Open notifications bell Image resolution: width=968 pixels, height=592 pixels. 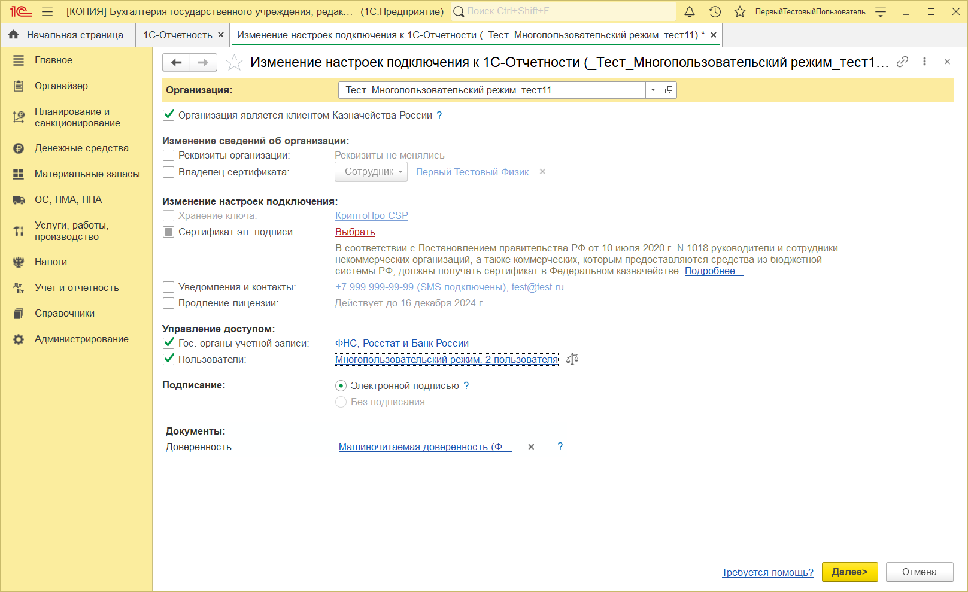(690, 11)
